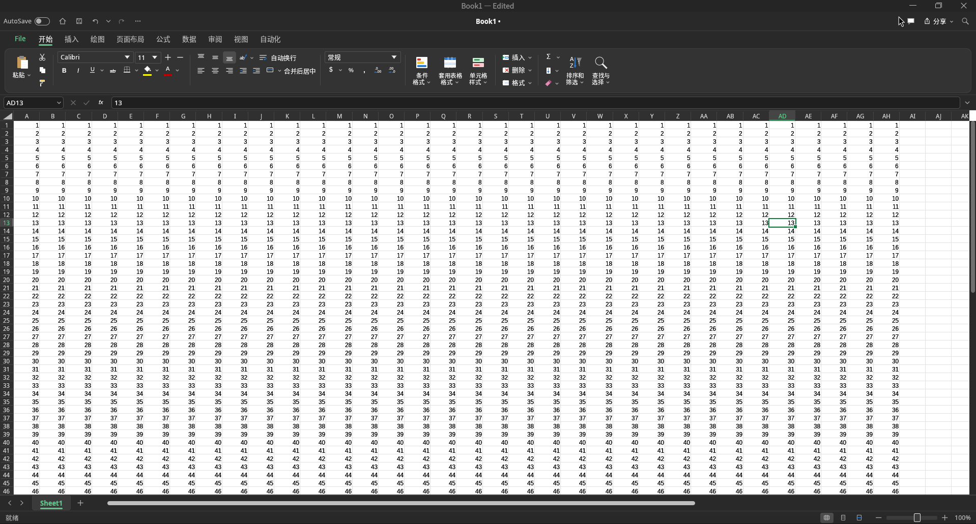The width and height of the screenshot is (976, 524).
Task: Open the comments pane icon
Action: (x=911, y=21)
